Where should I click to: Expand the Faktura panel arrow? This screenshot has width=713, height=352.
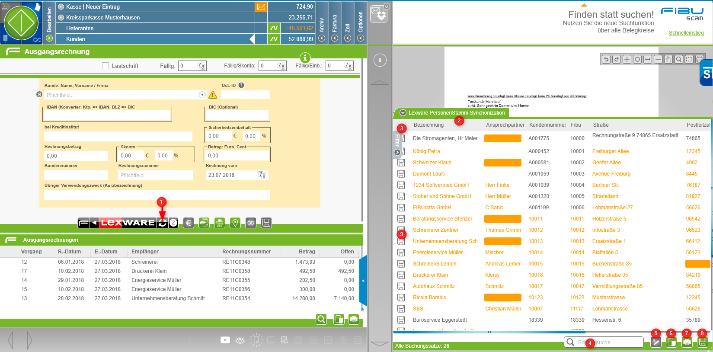tap(335, 38)
